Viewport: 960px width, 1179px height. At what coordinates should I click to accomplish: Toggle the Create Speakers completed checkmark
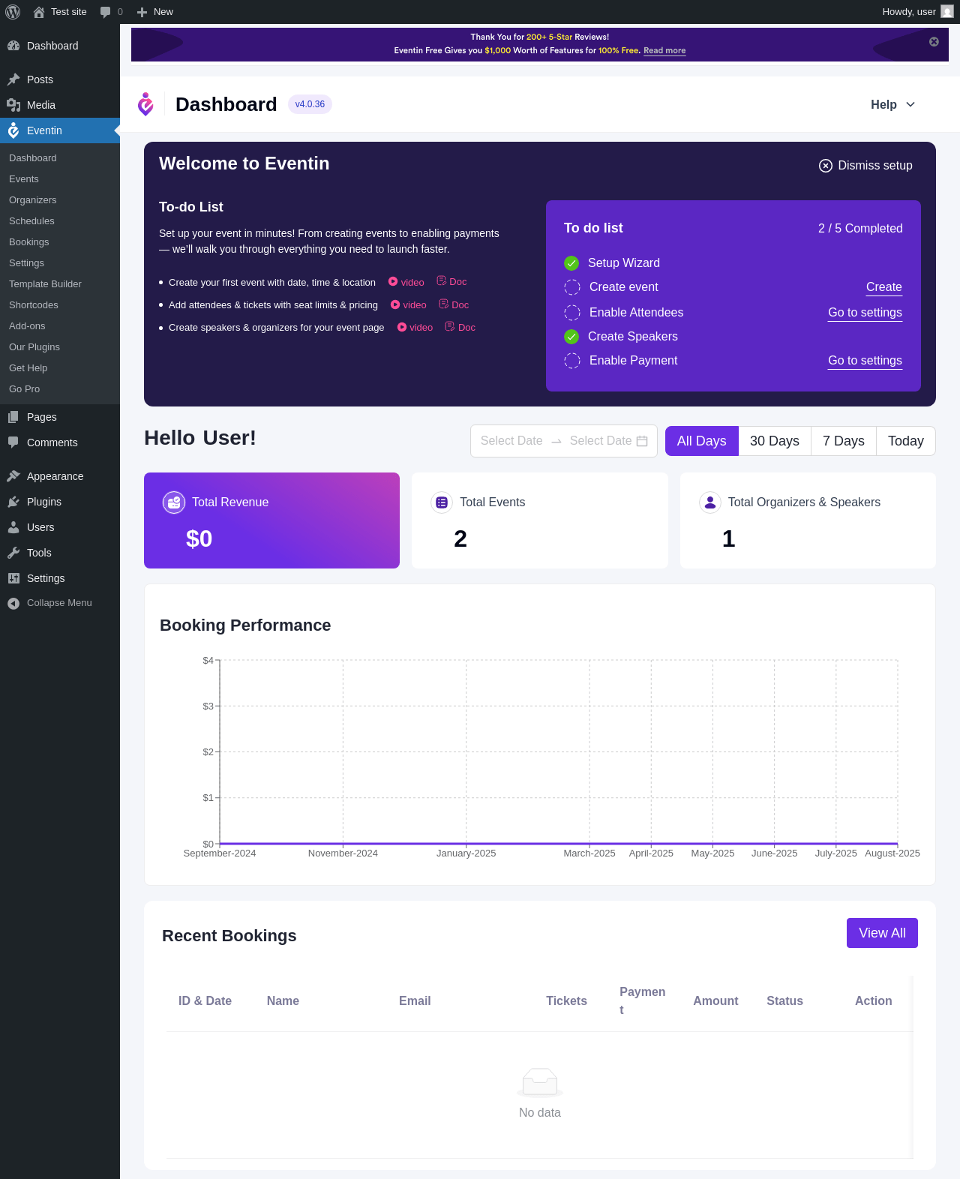click(x=571, y=337)
